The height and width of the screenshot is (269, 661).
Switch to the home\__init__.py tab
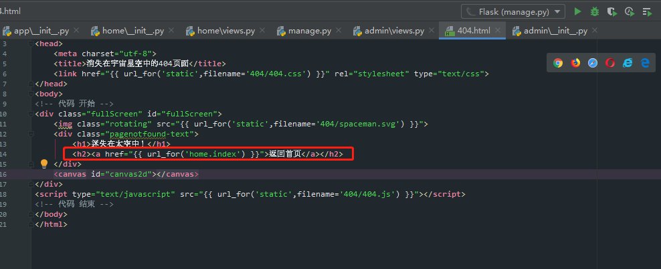click(132, 31)
